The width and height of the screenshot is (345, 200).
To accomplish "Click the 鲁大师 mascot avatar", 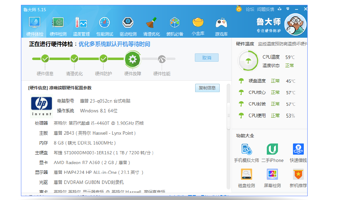I will pyautogui.click(x=295, y=24).
